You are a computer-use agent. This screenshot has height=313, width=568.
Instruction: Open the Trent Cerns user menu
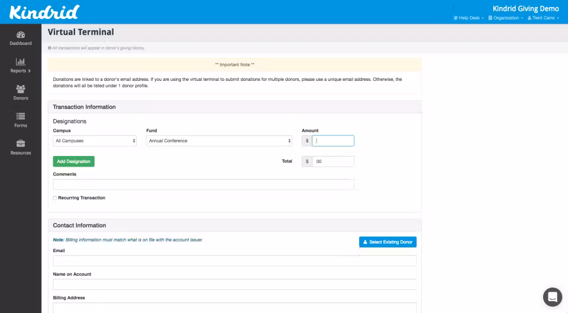click(x=543, y=18)
